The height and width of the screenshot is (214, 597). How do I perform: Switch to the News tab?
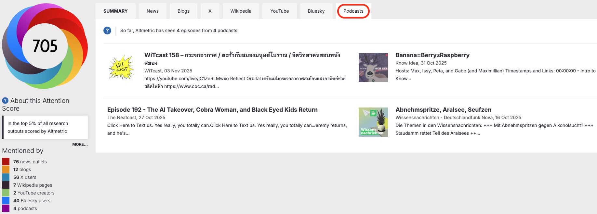[x=153, y=11]
